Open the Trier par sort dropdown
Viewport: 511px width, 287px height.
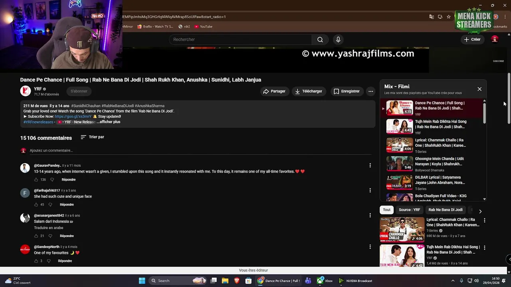(92, 137)
